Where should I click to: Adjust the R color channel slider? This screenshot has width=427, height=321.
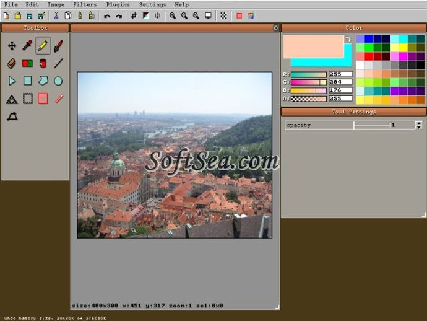click(x=308, y=74)
